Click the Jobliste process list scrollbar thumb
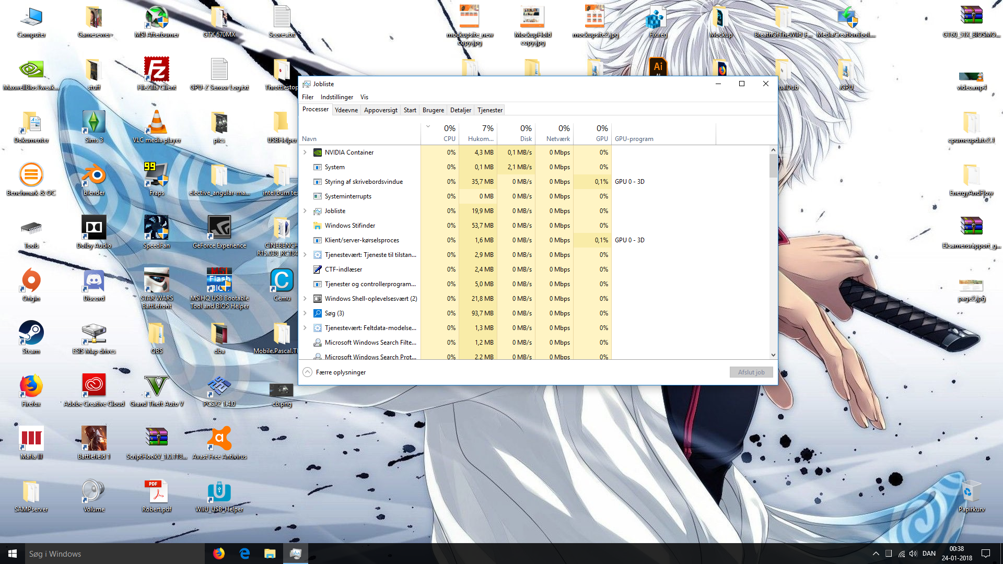The width and height of the screenshot is (1003, 564). pyautogui.click(x=773, y=166)
